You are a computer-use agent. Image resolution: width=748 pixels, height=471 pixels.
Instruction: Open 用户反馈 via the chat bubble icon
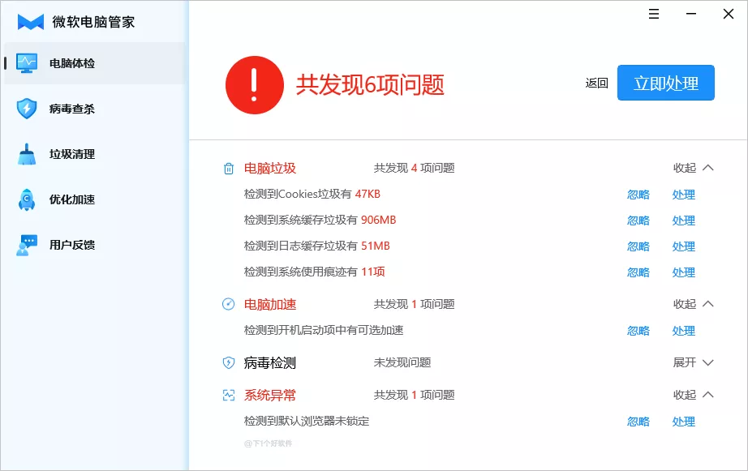click(x=27, y=244)
